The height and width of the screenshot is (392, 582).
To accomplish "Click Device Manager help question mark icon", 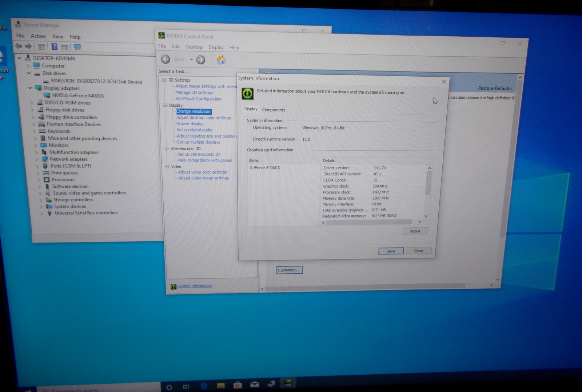I will coord(54,46).
